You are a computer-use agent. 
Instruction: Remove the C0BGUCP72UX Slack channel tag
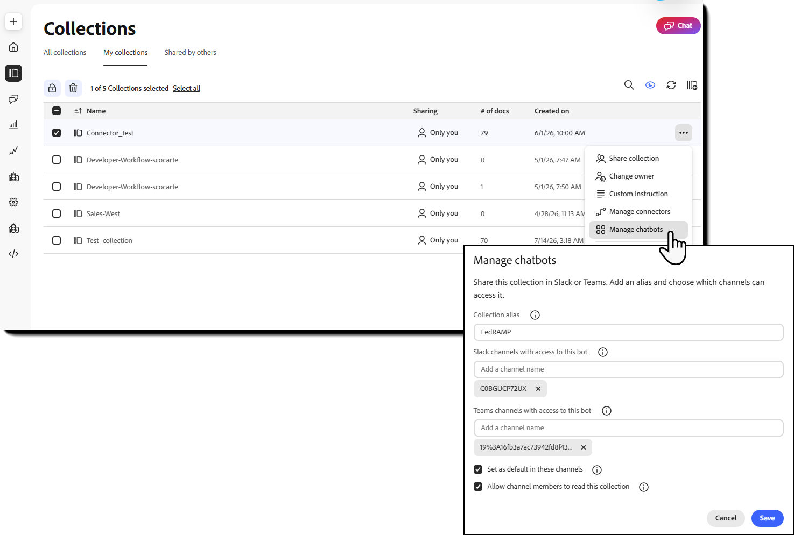click(538, 389)
